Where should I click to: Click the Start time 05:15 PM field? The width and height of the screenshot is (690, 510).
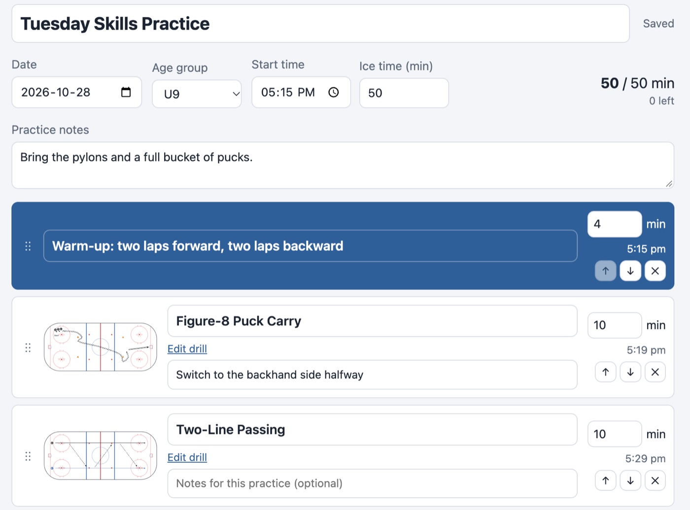(301, 92)
